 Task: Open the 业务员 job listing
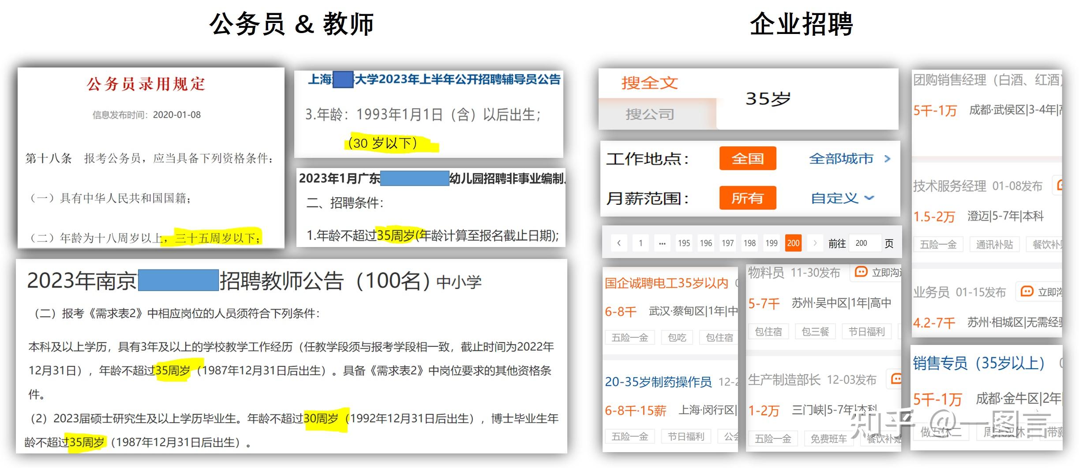pyautogui.click(x=931, y=292)
